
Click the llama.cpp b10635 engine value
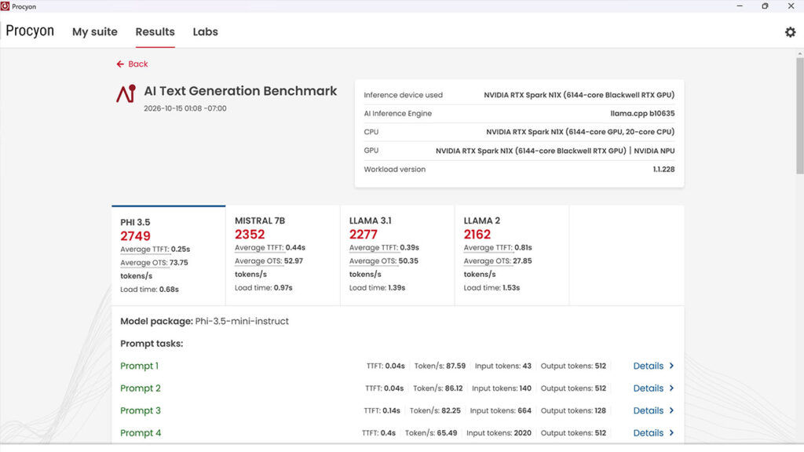(x=642, y=113)
